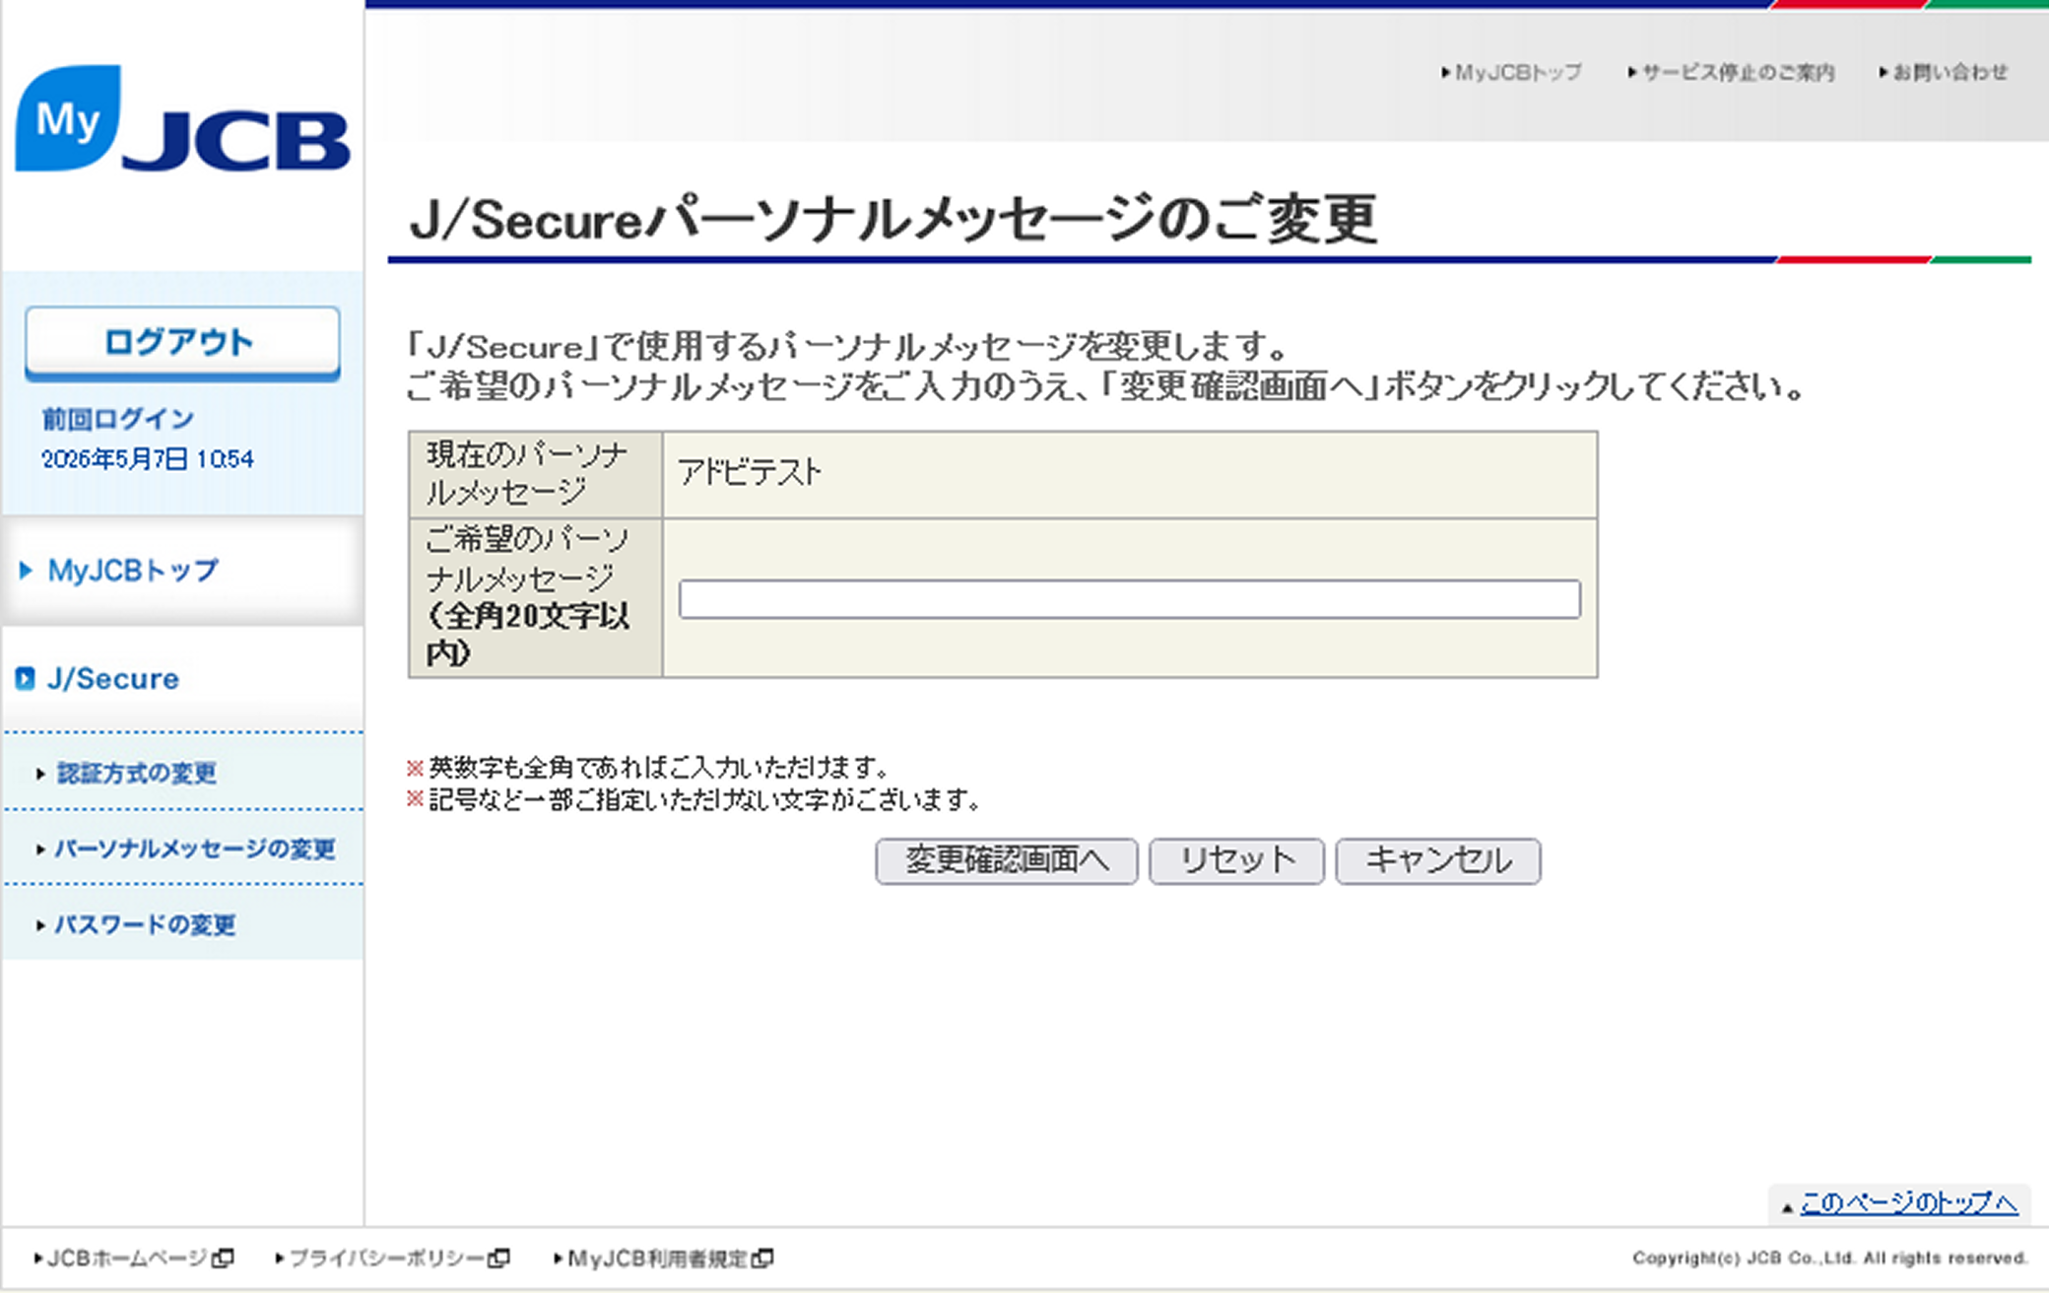Open プライバシーポリシー footer link
This screenshot has width=2049, height=1293.
(x=387, y=1259)
